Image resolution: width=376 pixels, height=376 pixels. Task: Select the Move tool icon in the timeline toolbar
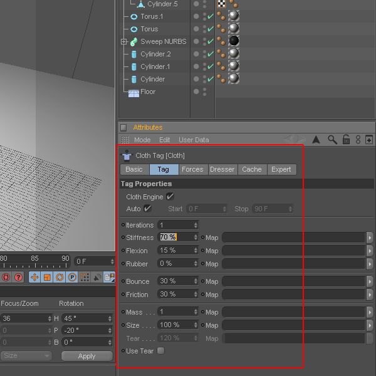coord(34,278)
